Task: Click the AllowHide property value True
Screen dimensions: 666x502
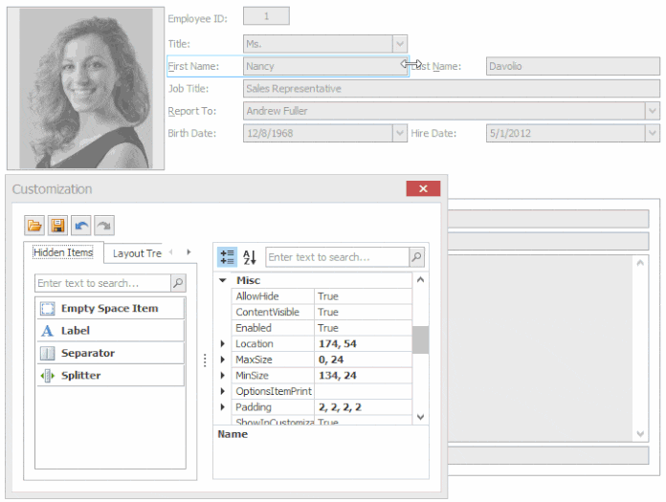Action: 362,296
